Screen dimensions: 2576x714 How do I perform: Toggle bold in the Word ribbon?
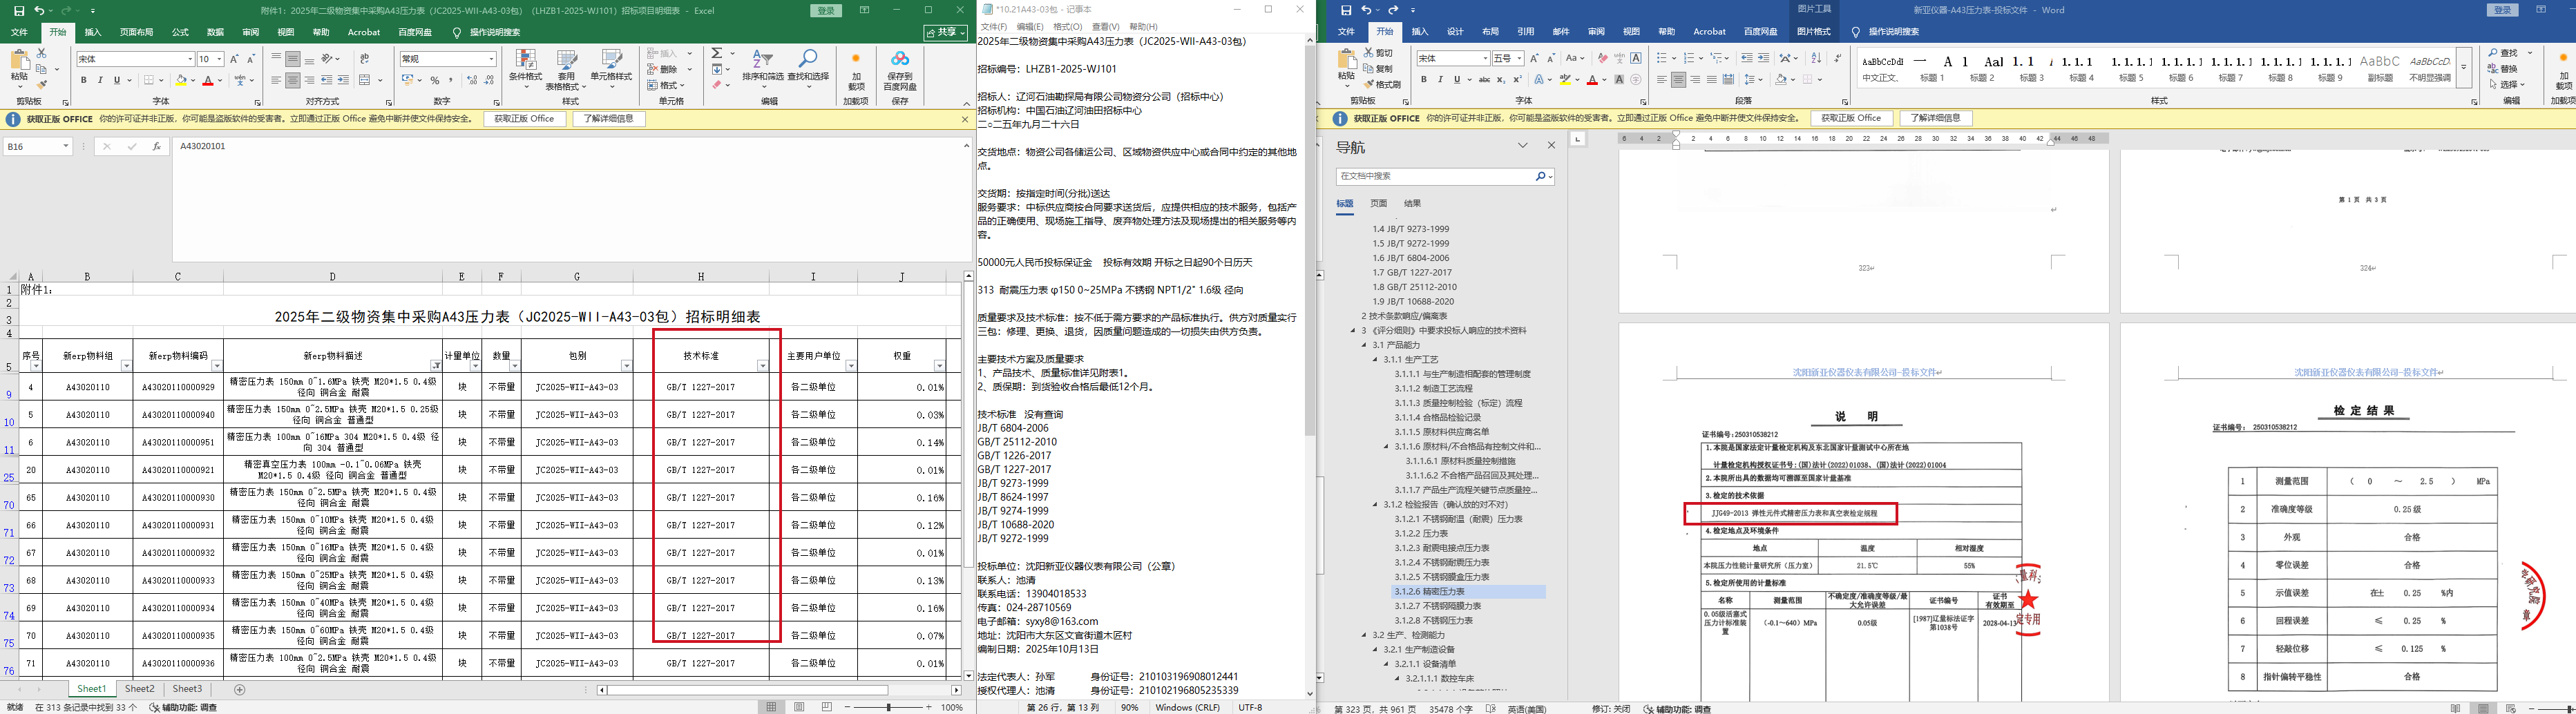click(1423, 80)
